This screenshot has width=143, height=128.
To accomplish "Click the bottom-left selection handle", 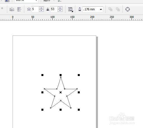I will coord(42,110).
